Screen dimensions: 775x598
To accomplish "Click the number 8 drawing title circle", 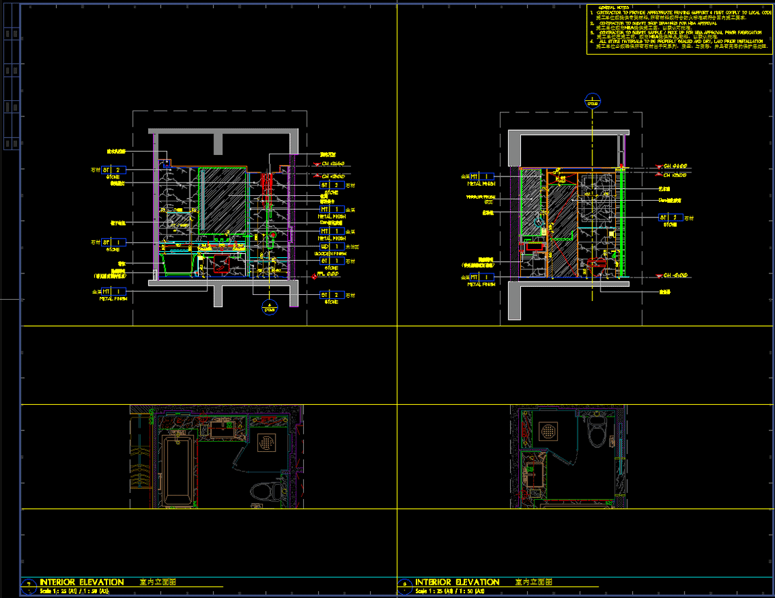I will [x=404, y=585].
